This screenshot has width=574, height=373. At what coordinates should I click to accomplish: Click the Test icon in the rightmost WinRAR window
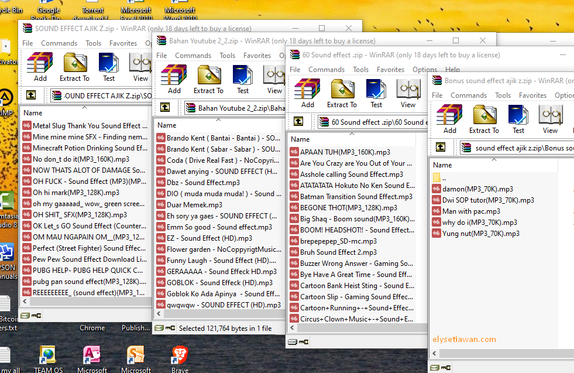click(518, 115)
